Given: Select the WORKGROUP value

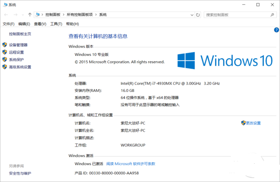Looking at the screenshot, I should [x=133, y=145].
